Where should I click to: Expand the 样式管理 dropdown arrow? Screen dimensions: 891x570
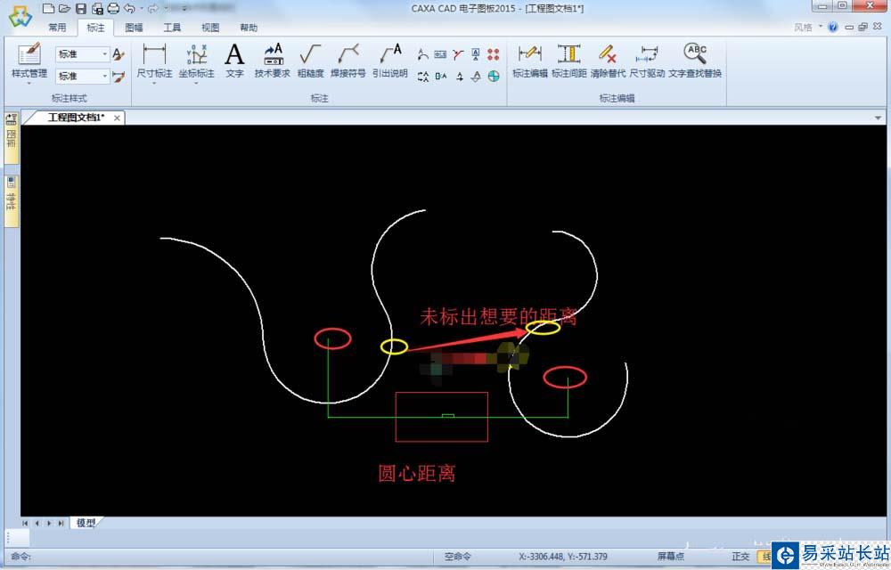(x=29, y=84)
